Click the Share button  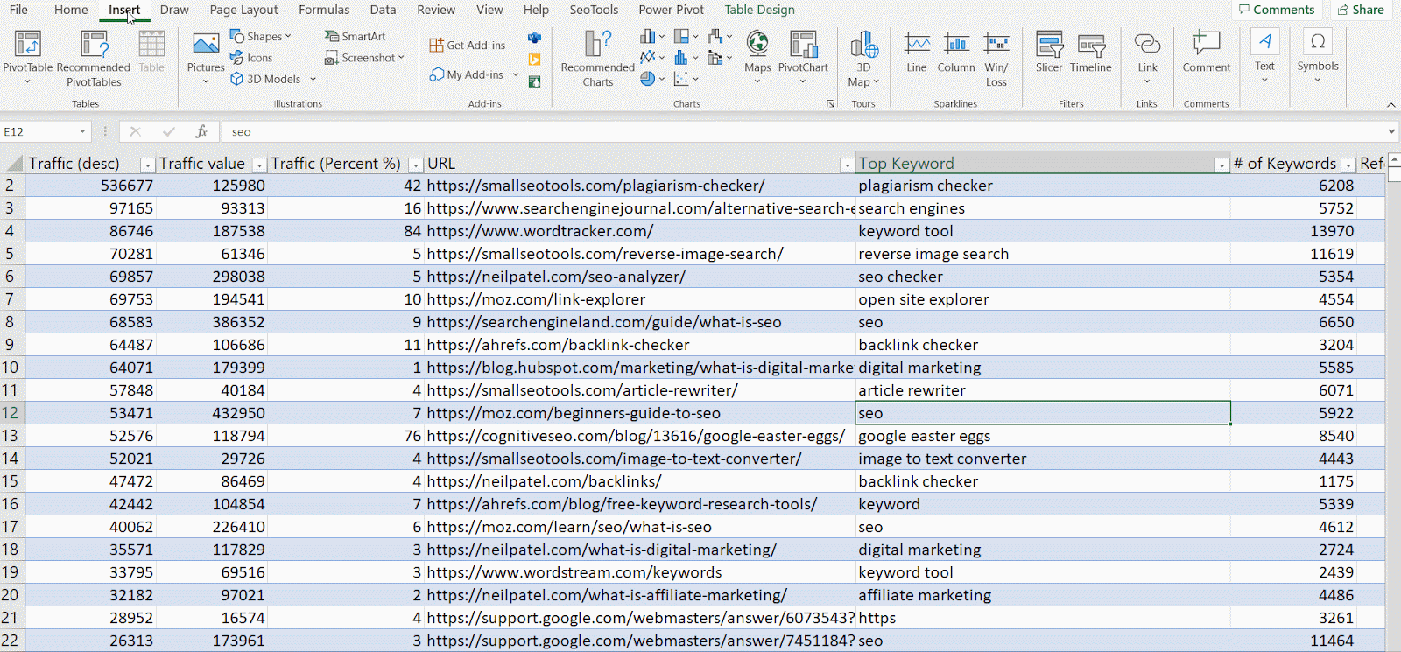click(1360, 10)
